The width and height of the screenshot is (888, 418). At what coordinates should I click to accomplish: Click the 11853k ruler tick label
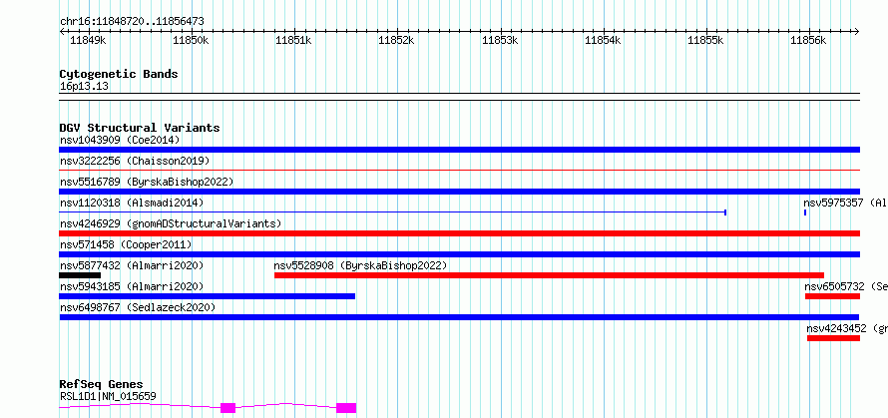click(500, 40)
